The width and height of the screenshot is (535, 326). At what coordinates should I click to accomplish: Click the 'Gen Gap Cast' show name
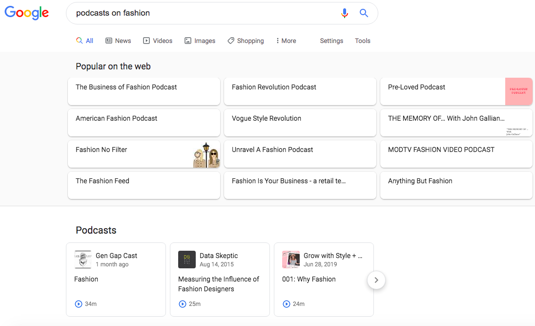[x=116, y=256]
